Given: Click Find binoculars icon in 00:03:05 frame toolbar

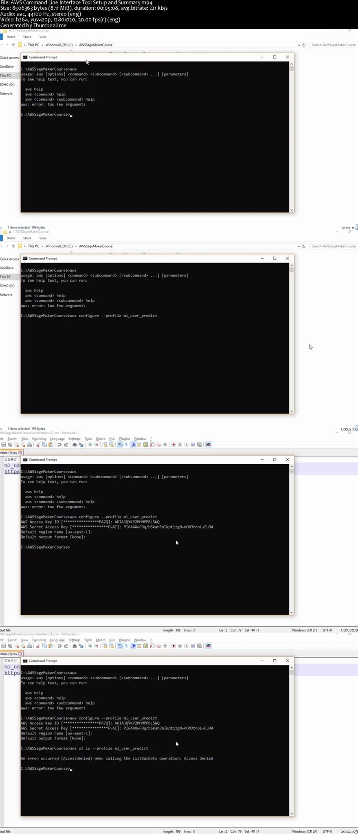Looking at the screenshot, I should tap(75, 445).
